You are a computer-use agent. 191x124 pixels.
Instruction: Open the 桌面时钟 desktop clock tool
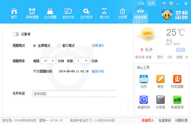point(144,102)
